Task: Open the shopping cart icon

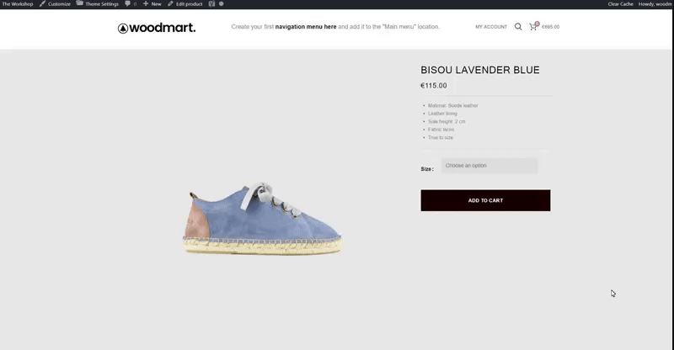Action: click(533, 27)
